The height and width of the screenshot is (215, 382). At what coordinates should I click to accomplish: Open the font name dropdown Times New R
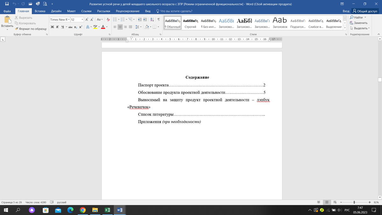pyautogui.click(x=68, y=19)
